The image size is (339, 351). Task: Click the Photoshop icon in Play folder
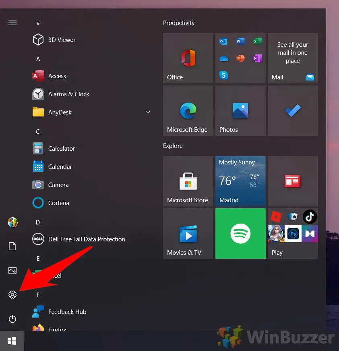pos(293,234)
